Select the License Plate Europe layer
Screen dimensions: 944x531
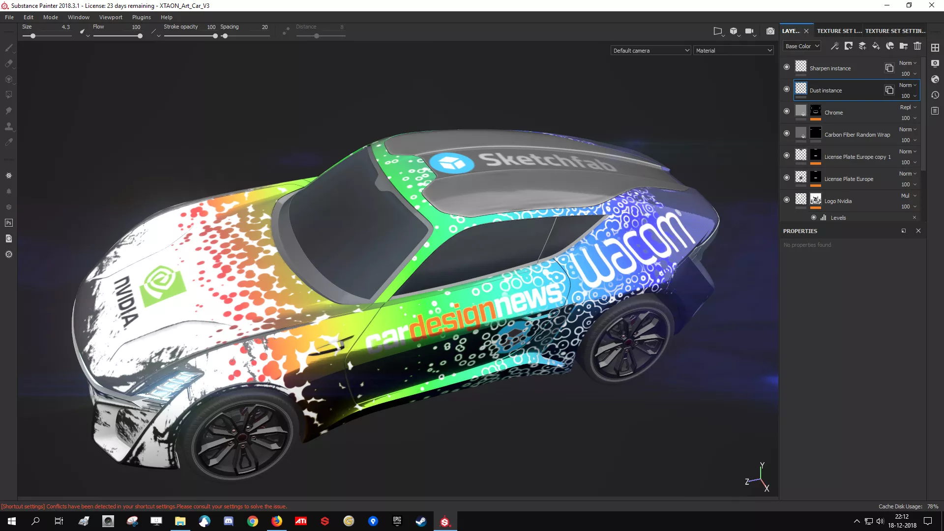point(849,179)
